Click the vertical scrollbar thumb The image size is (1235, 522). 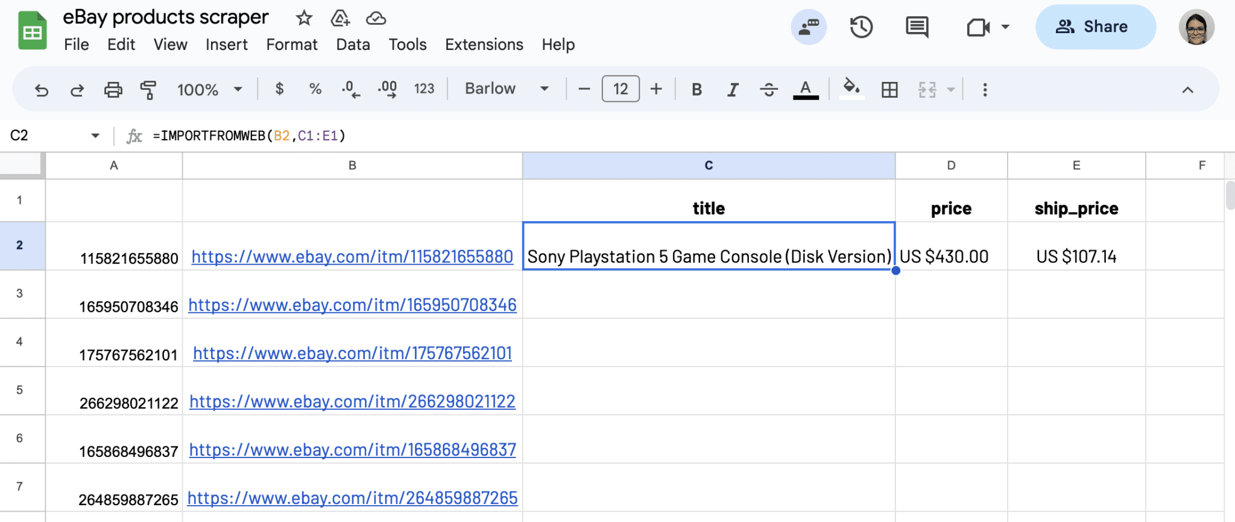(1230, 195)
